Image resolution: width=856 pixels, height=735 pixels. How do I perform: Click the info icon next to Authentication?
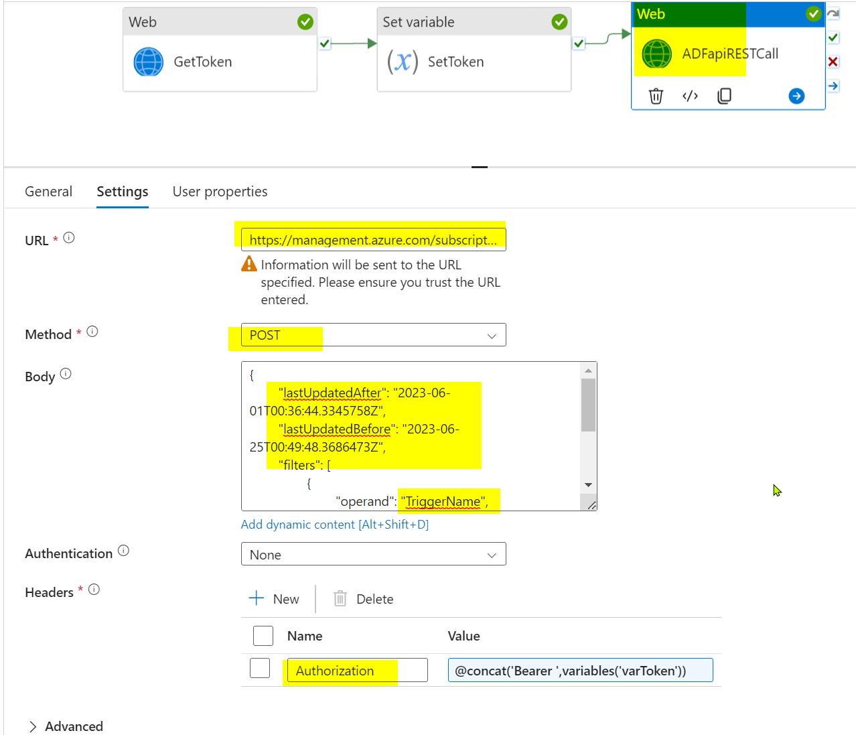pos(123,550)
